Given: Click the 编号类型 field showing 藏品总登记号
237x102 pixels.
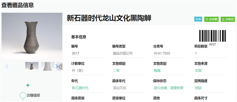Looking at the screenshot, I should pyautogui.click(x=128, y=54).
